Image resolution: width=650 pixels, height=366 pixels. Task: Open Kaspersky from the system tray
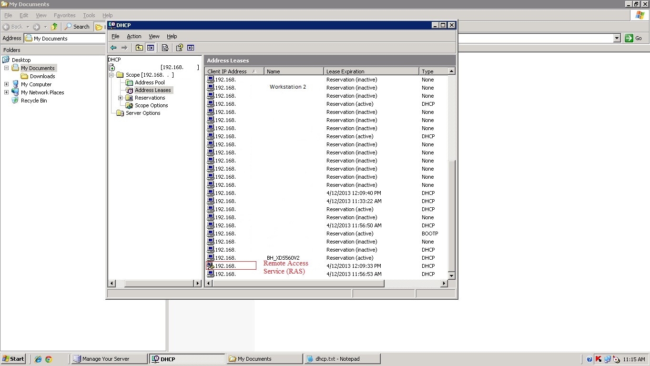598,359
